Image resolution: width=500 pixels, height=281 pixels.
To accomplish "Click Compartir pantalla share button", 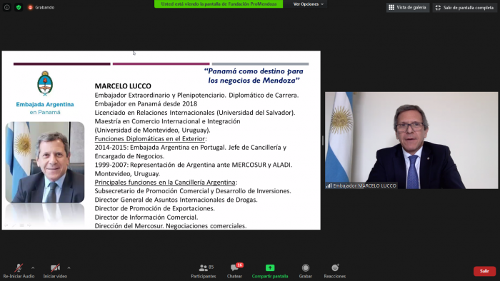I will tap(270, 272).
